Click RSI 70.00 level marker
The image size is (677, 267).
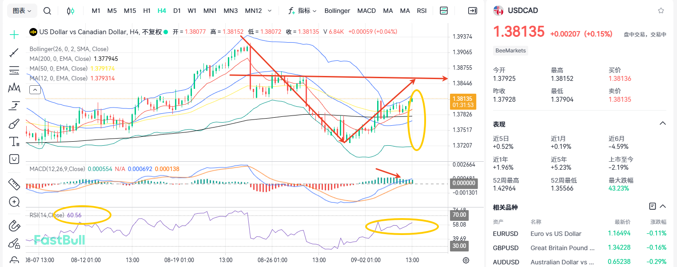pyautogui.click(x=459, y=215)
